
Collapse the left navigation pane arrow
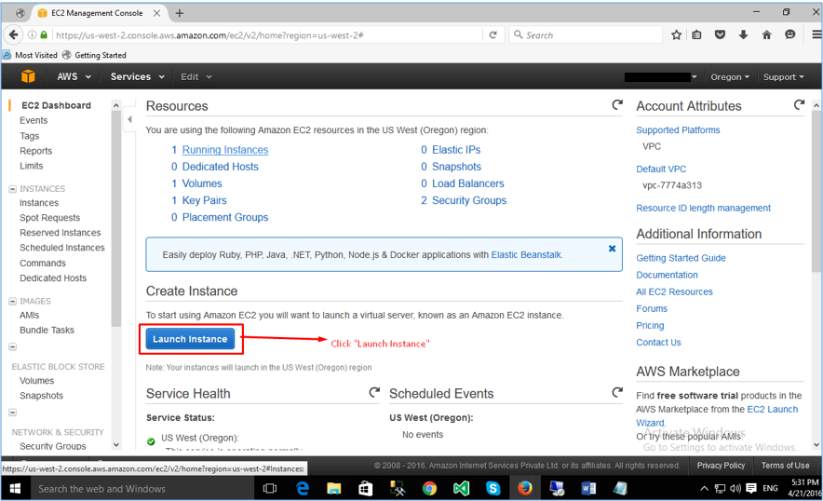[x=129, y=119]
